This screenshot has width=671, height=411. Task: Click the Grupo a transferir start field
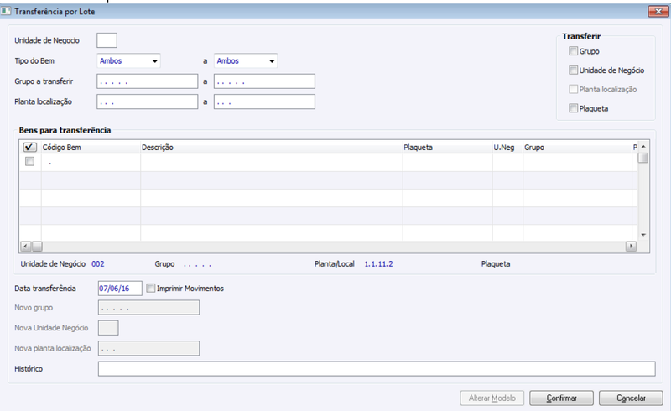[148, 81]
